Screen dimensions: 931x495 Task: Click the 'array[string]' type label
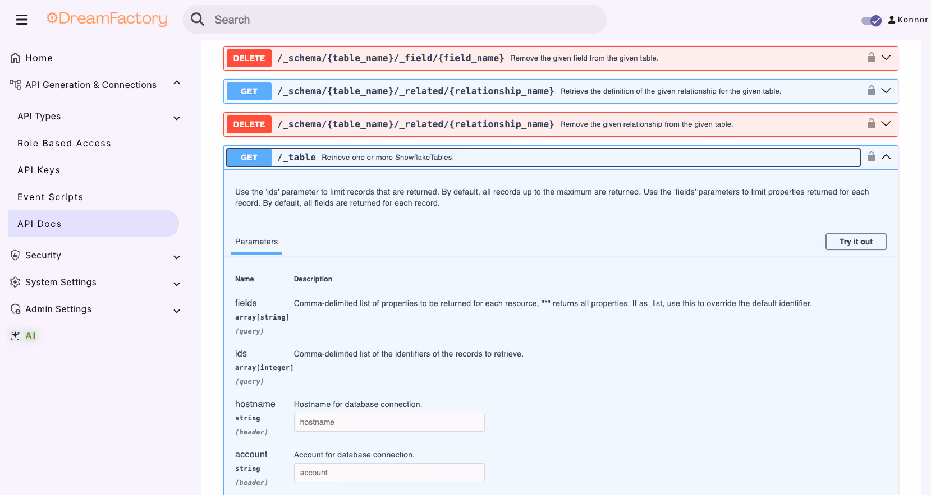click(x=262, y=317)
